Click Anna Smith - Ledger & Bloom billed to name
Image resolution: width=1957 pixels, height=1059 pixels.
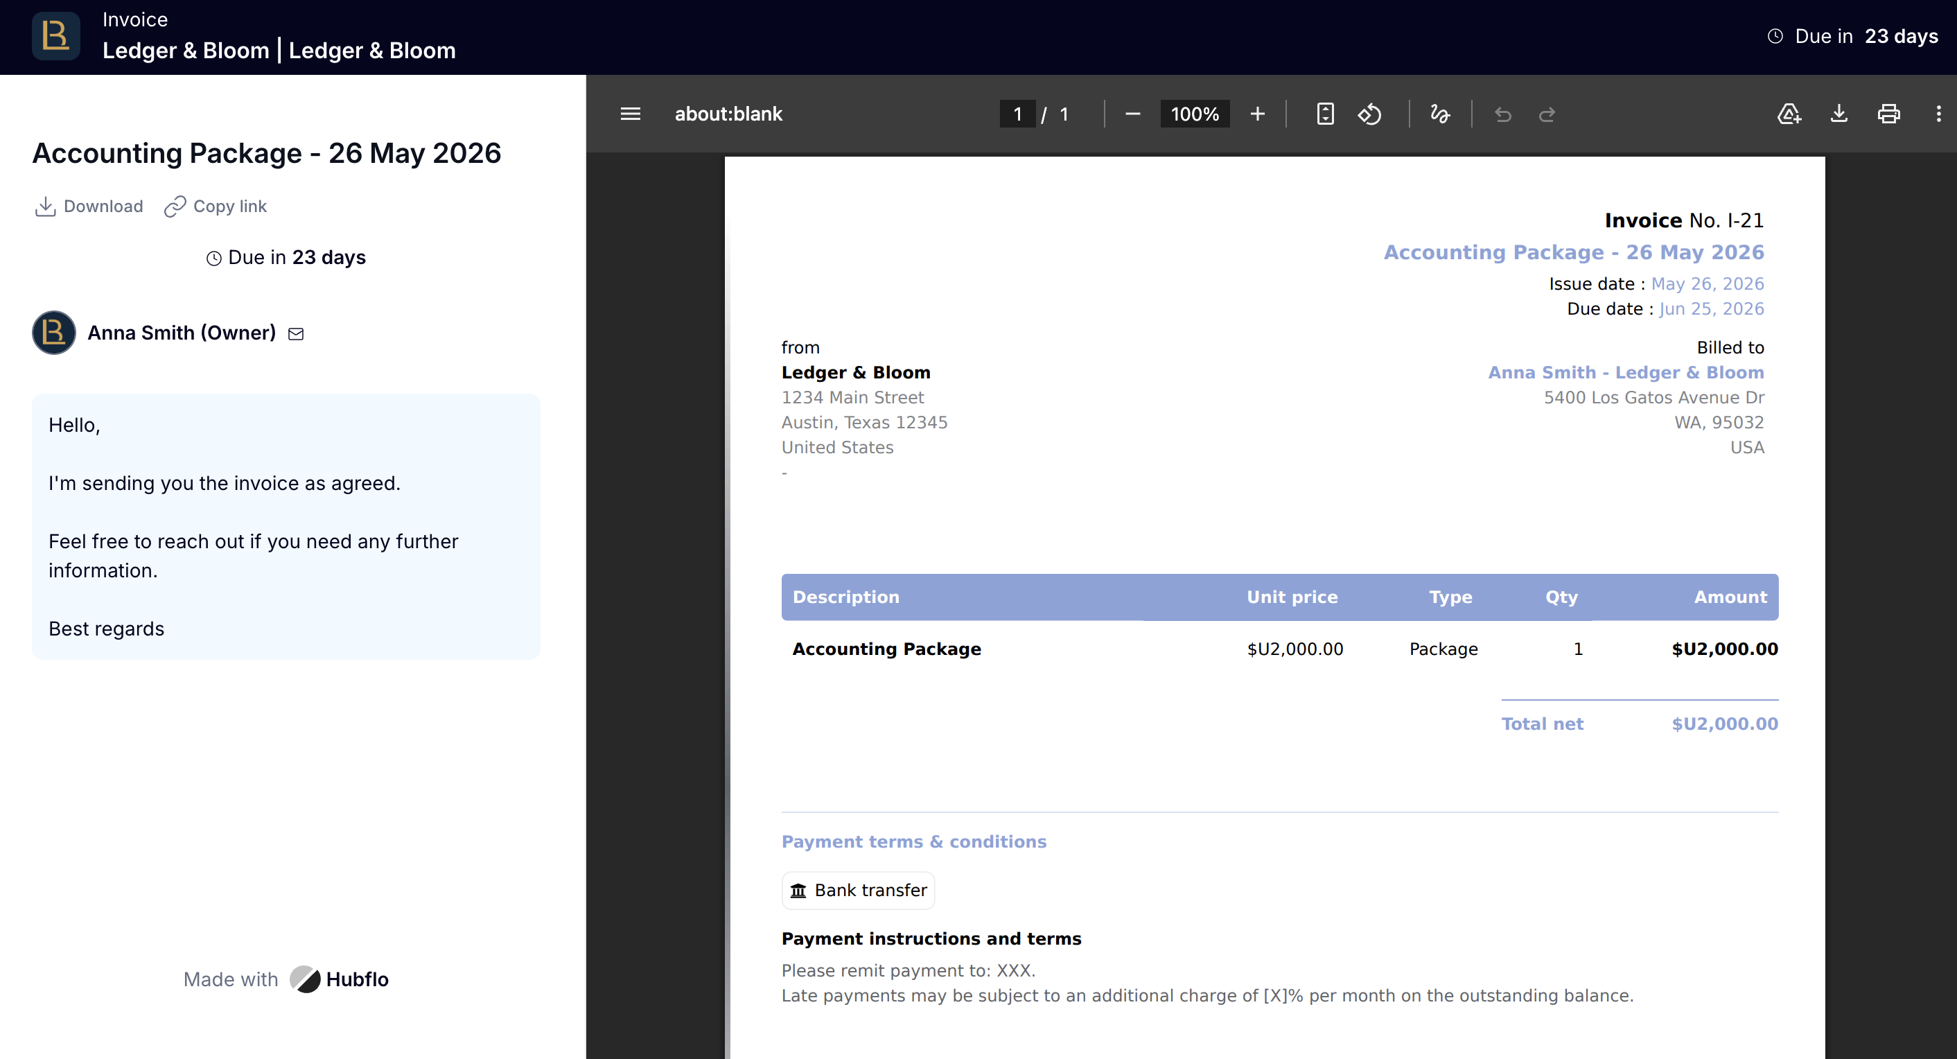[1626, 373]
